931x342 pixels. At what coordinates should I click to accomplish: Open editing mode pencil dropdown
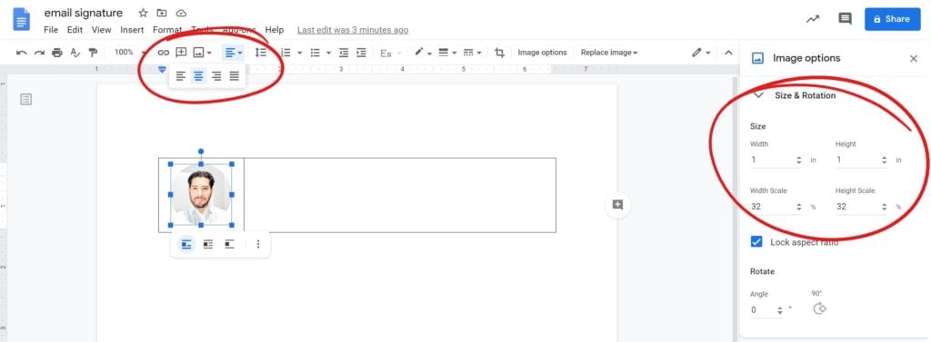coord(701,53)
